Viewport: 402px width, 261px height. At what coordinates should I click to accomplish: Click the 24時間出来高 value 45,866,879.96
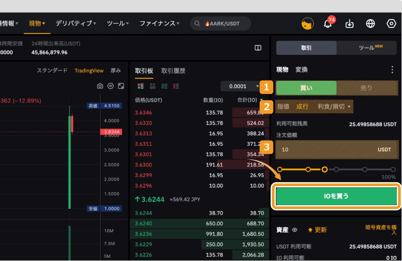[49, 52]
